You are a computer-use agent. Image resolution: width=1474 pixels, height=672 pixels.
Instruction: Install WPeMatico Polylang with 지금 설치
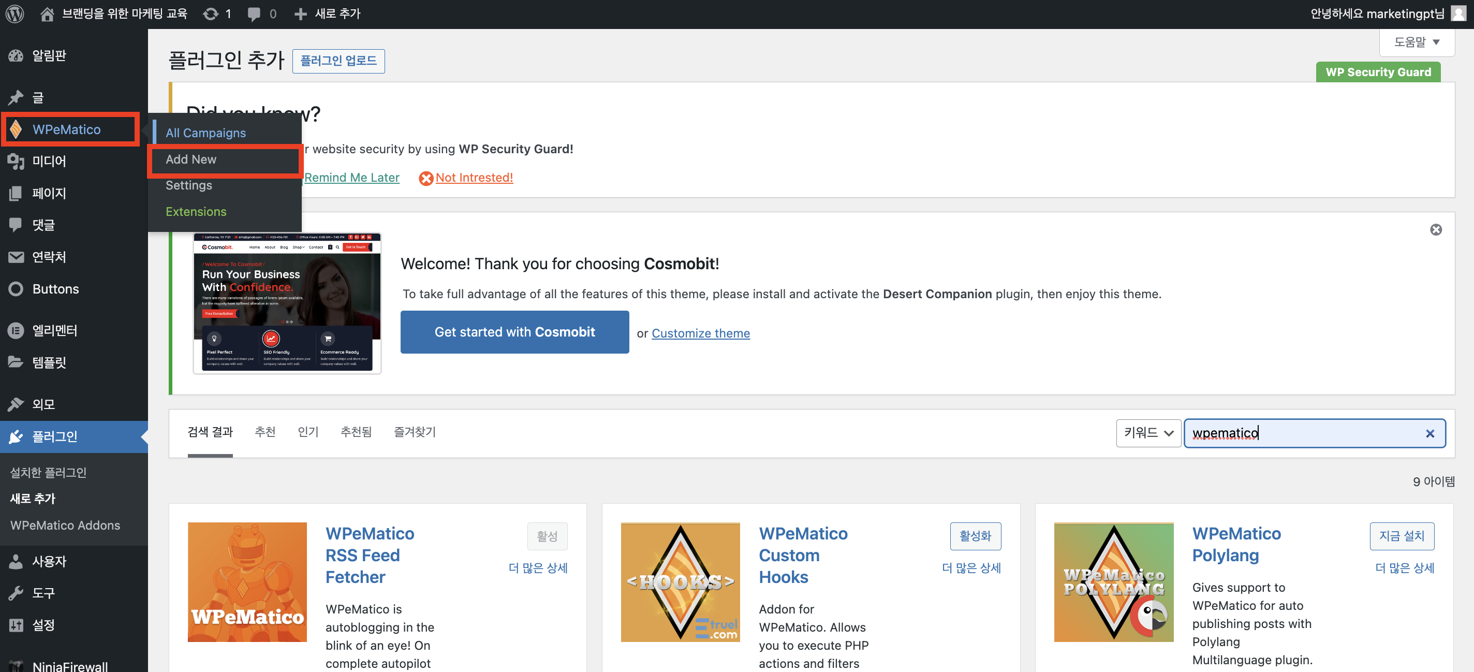click(1402, 536)
